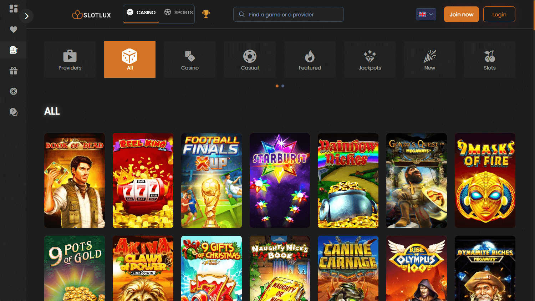Open the Login page
Image resolution: width=535 pixels, height=301 pixels.
coord(499,14)
